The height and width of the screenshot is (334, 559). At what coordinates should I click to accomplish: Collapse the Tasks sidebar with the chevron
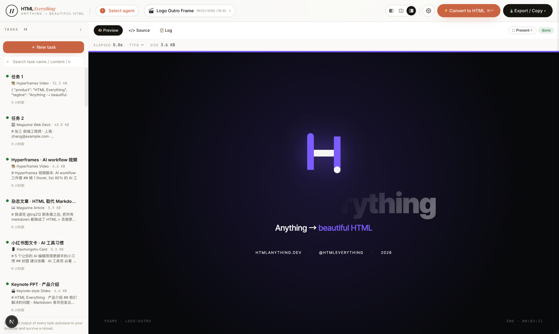coord(80,30)
